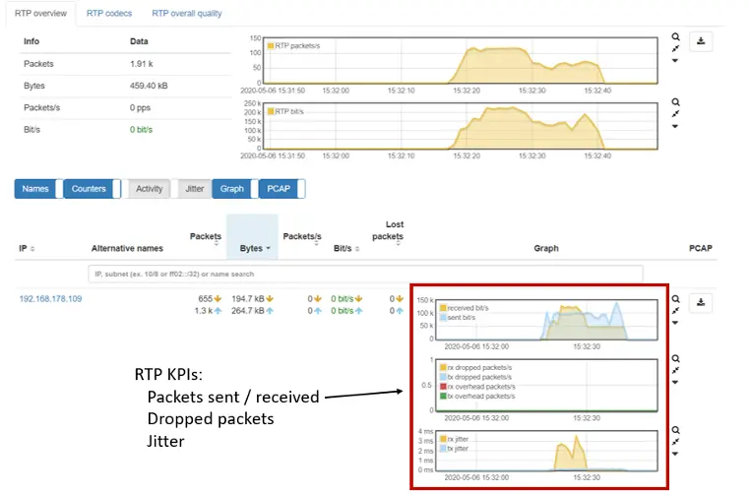Sort table by Packets/s column
750x494 pixels.
(302, 238)
